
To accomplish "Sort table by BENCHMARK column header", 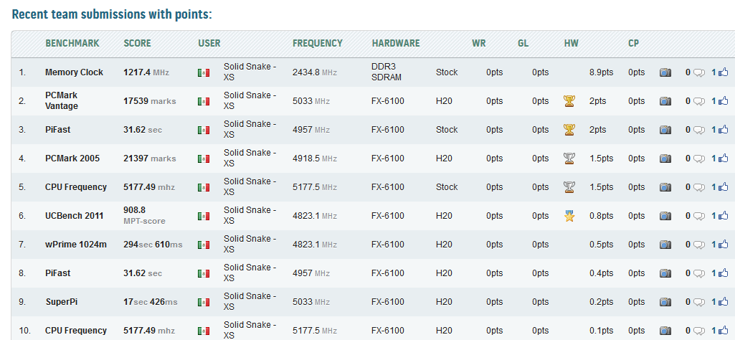I will pyautogui.click(x=72, y=43).
